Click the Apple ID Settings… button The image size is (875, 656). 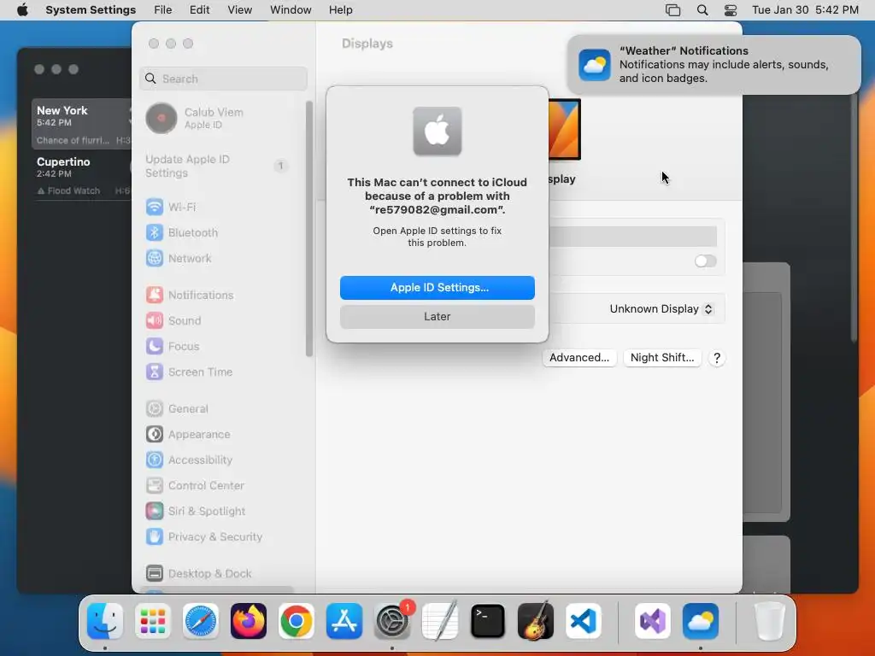tap(437, 288)
